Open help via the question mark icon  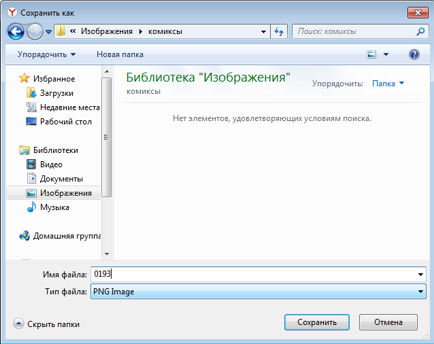tap(414, 54)
